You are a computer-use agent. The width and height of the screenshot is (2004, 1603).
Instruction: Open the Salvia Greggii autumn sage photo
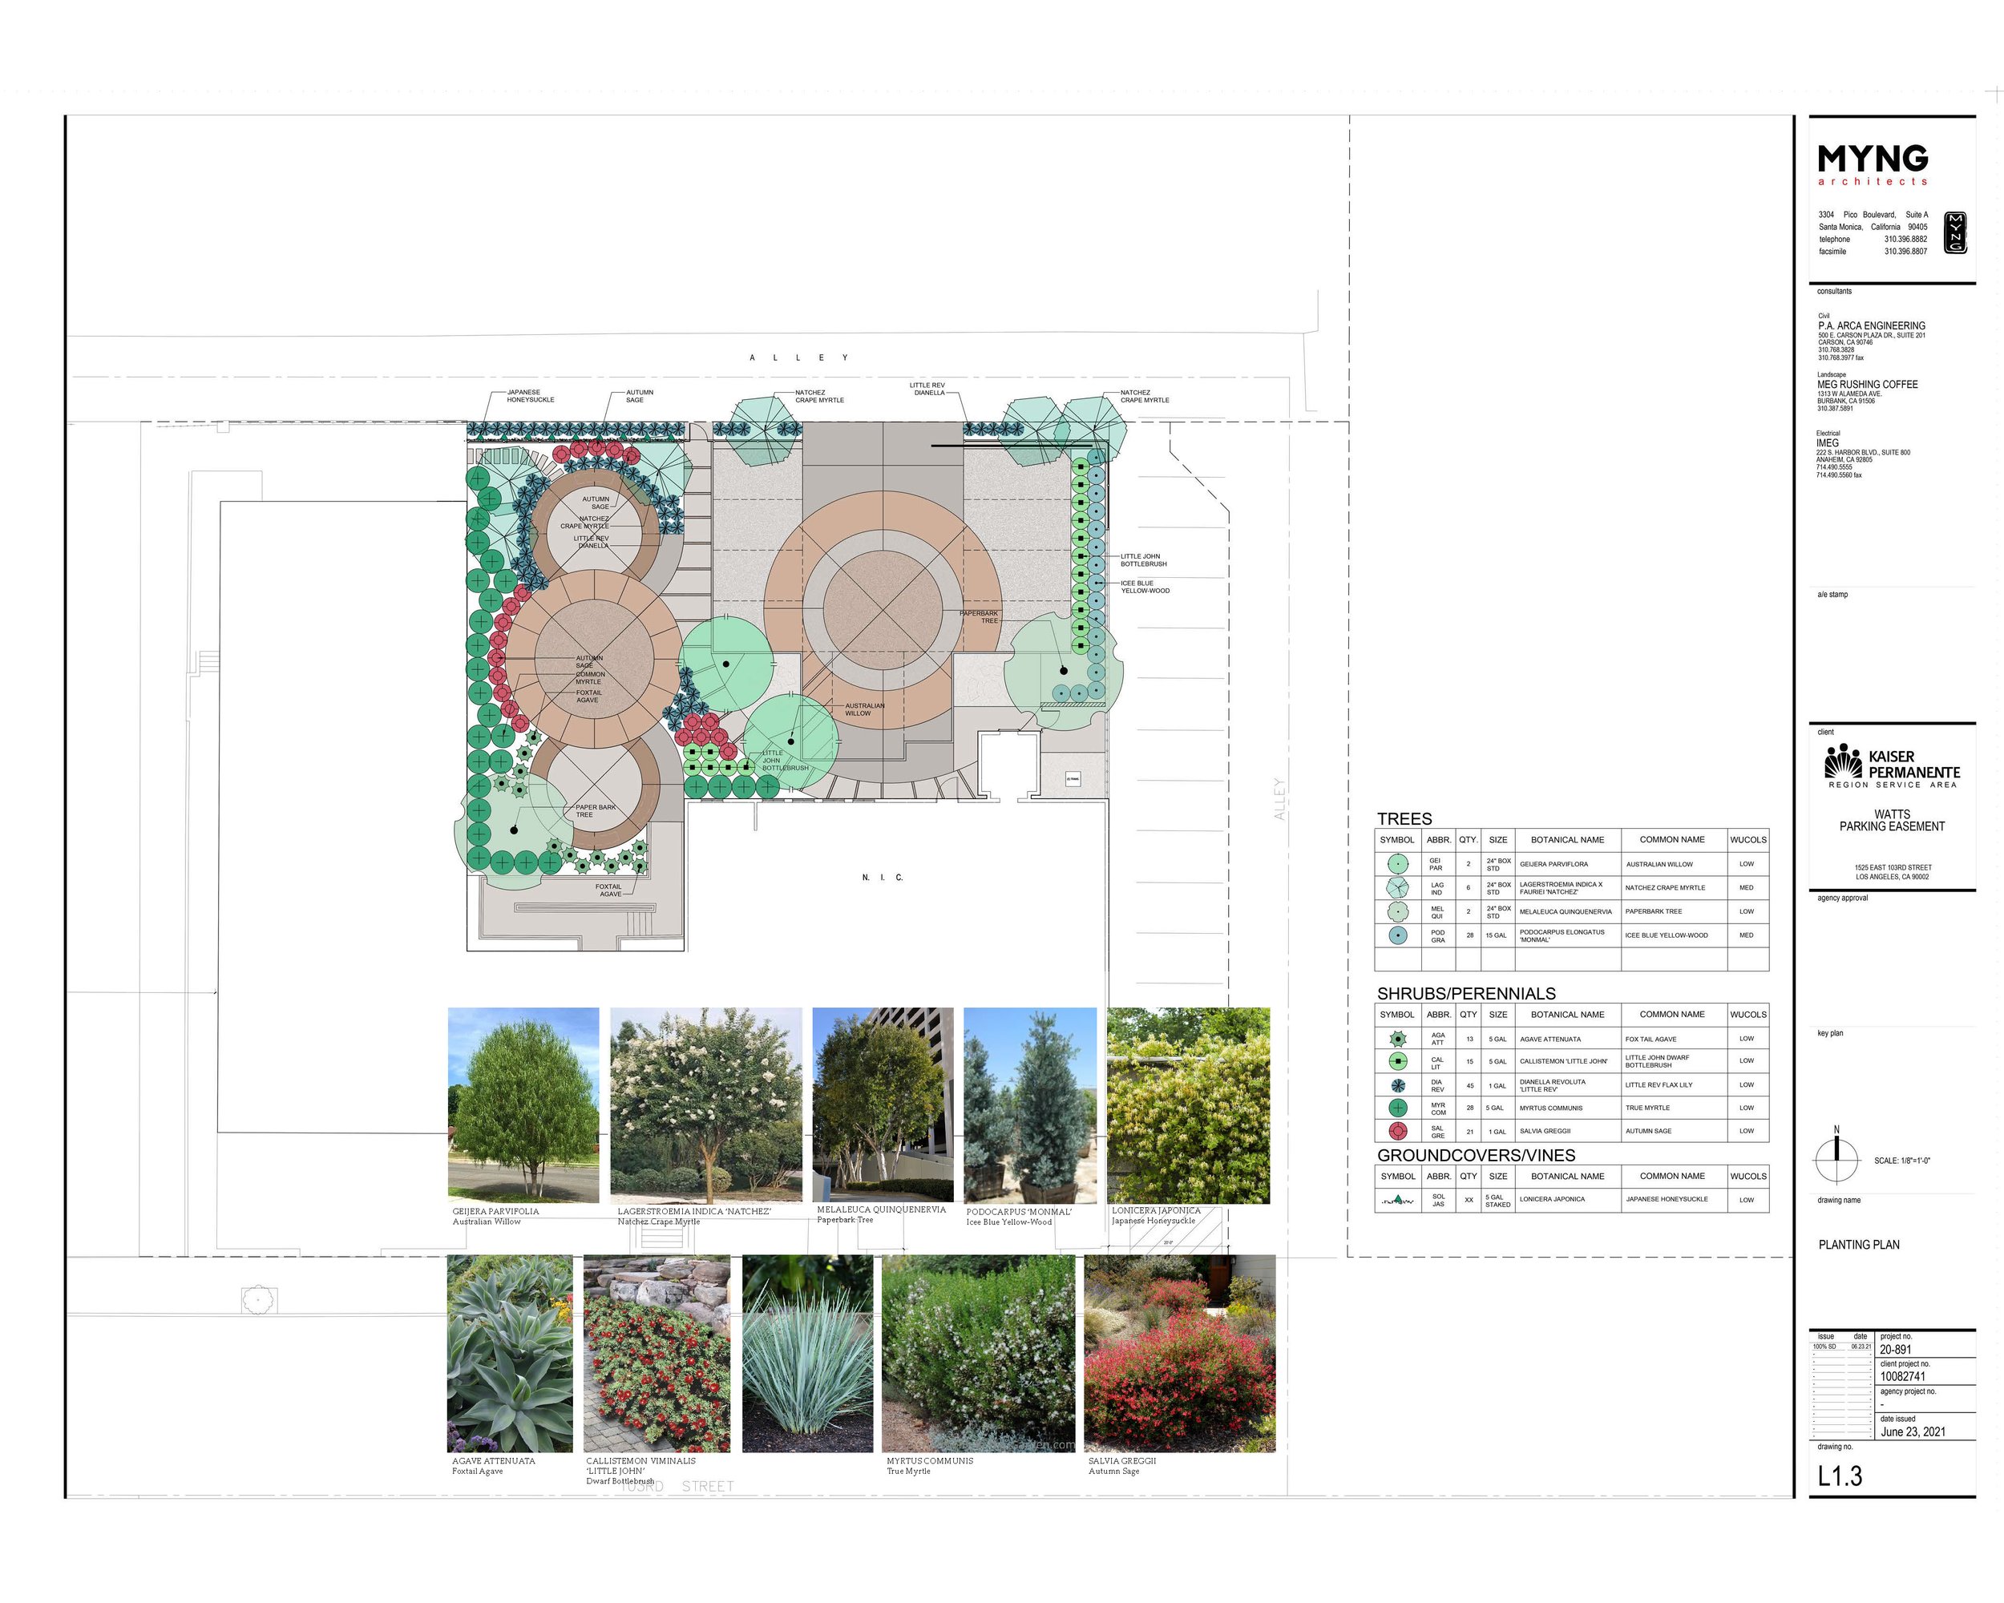1179,1354
